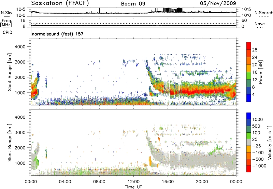The image size is (273, 189).
Task: Click "4000" tick on the Power panel
Action: pos(20,47)
